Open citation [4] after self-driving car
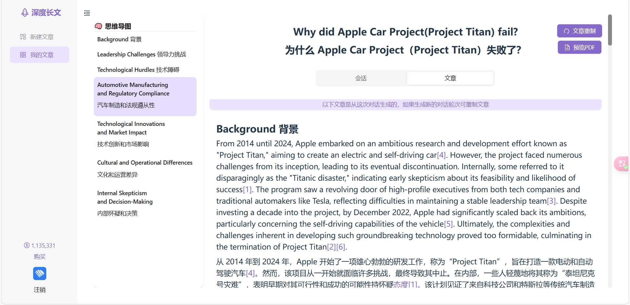This screenshot has height=305, width=630. [441, 155]
